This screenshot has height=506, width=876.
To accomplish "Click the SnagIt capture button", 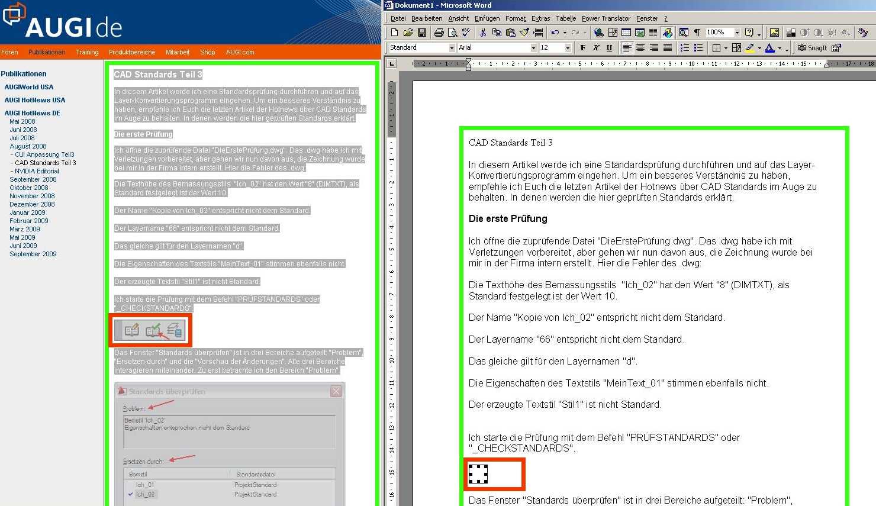I will pyautogui.click(x=812, y=48).
